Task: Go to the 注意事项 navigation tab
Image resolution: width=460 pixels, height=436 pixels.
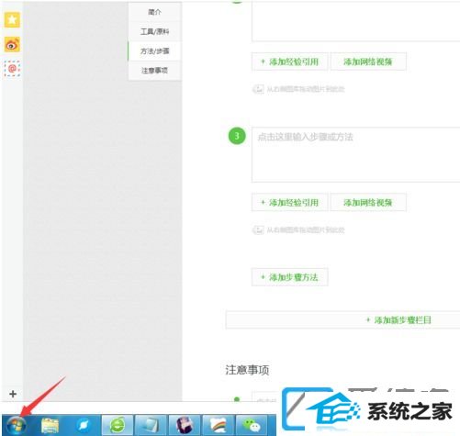Action: click(154, 71)
